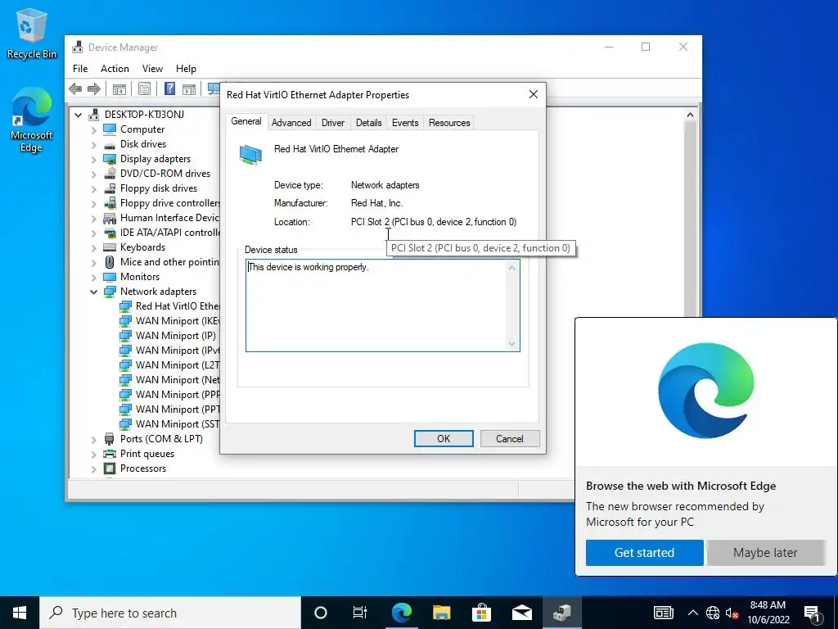The width and height of the screenshot is (838, 629).
Task: Toggle the Show/Hide Console Tree toolbar icon
Action: (x=119, y=88)
